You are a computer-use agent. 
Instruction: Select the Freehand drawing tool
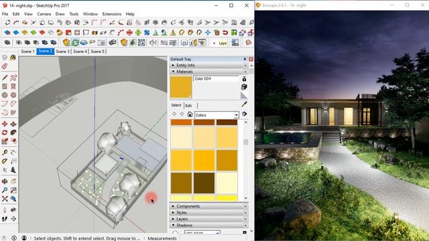pos(13,78)
